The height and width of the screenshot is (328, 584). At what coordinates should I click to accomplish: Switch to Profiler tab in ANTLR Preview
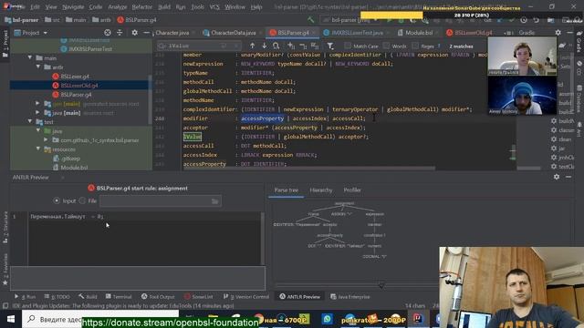pos(352,190)
